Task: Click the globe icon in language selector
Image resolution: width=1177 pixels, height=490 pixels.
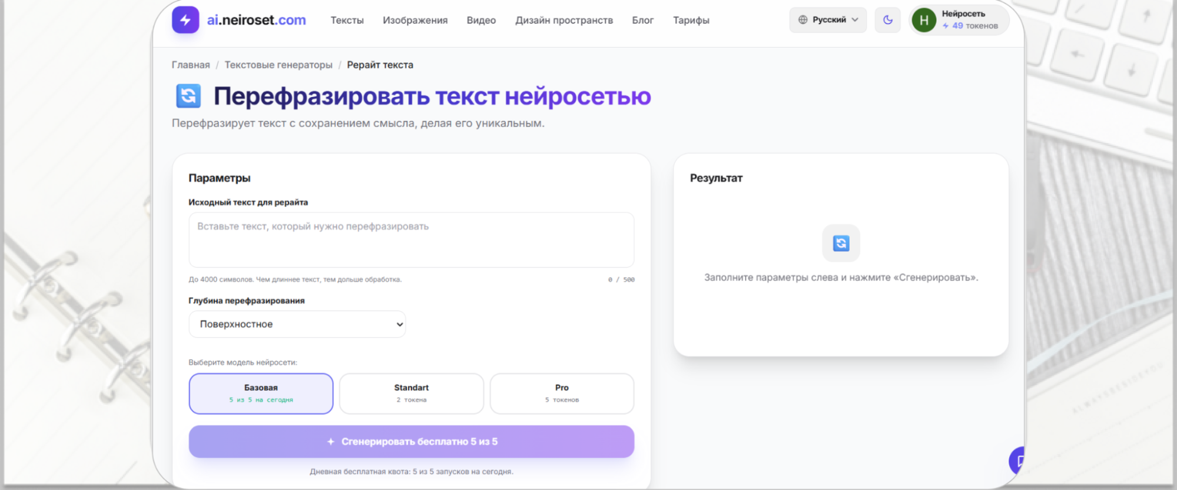Action: [x=803, y=20]
